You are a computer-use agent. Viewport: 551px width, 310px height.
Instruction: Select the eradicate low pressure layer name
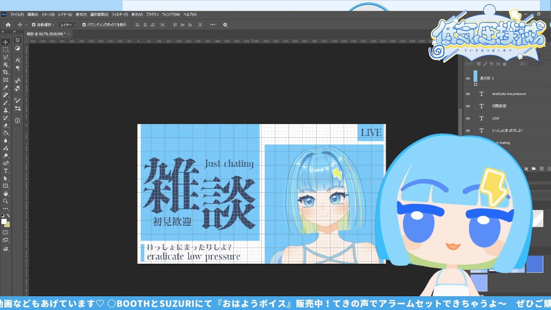tap(509, 94)
